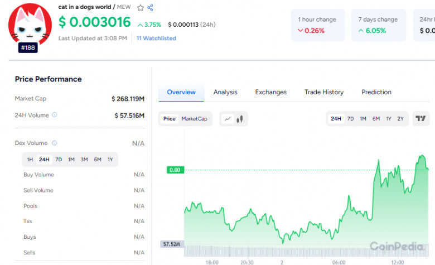Click the Txs row label

point(27,221)
